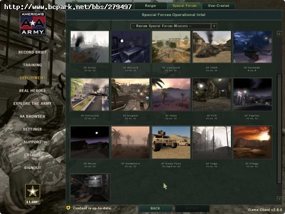Click the mission dropdown arrow button
The height and width of the screenshot is (214, 285).
pyautogui.click(x=214, y=26)
